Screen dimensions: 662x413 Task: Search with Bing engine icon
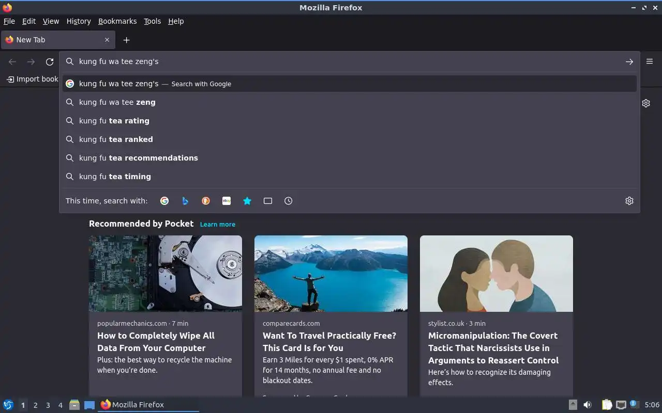[185, 201]
